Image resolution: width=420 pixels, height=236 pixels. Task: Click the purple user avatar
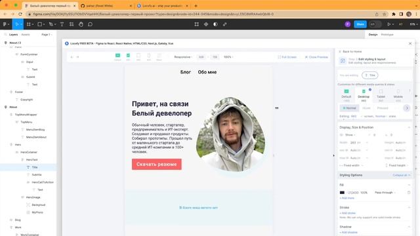tap(348, 24)
